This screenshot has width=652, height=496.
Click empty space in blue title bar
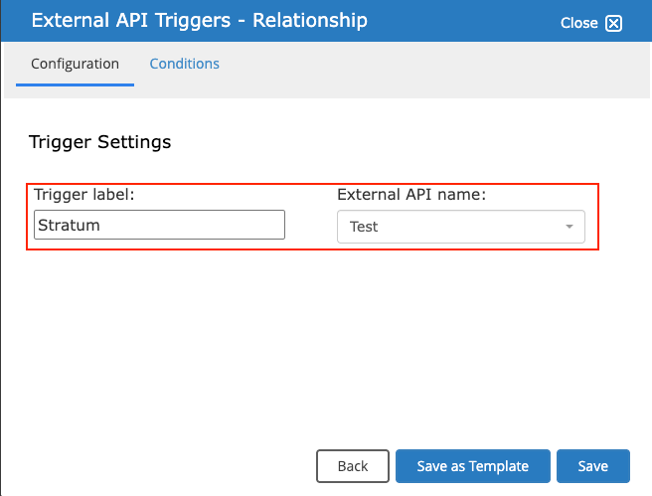tap(457, 21)
